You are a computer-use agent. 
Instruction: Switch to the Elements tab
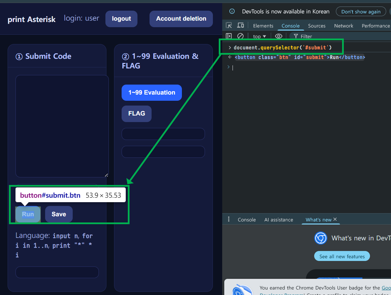coord(263,26)
